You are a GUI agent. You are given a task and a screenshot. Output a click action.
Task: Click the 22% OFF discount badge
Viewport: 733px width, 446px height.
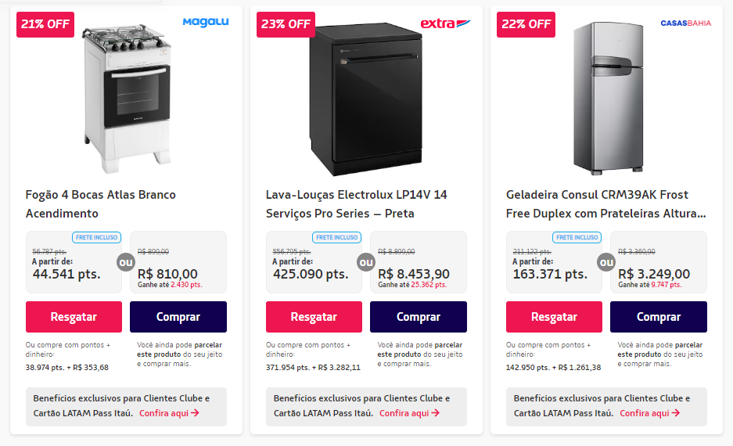coord(526,24)
